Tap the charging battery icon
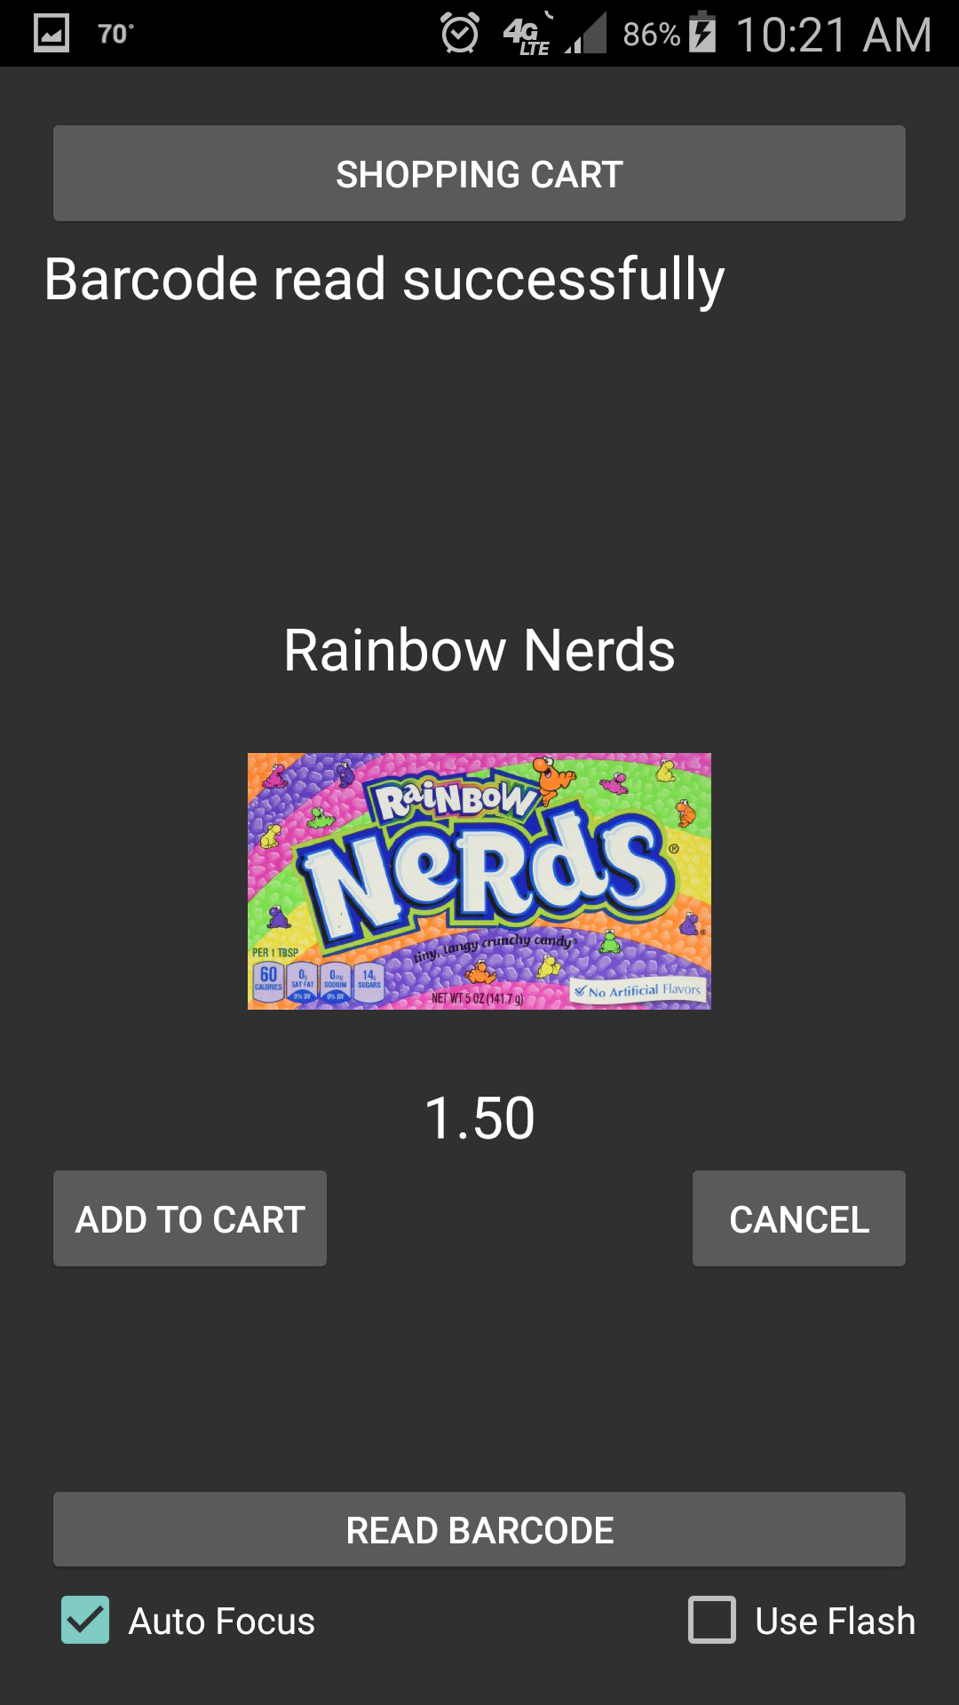The image size is (959, 1705). click(702, 32)
